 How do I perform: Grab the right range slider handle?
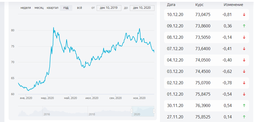pyautogui.click(x=154, y=111)
